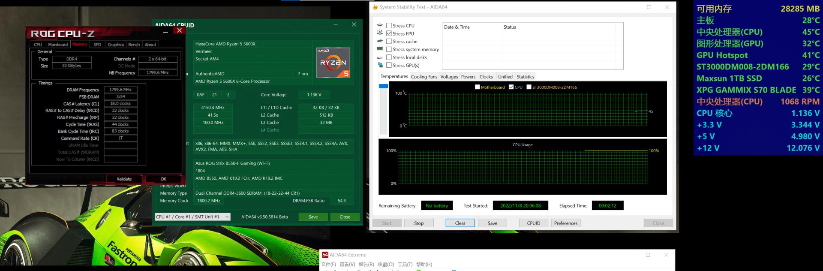Click the RAM module icon beside Stress system memory
Viewport: 823px width, 271px height.
380,49
